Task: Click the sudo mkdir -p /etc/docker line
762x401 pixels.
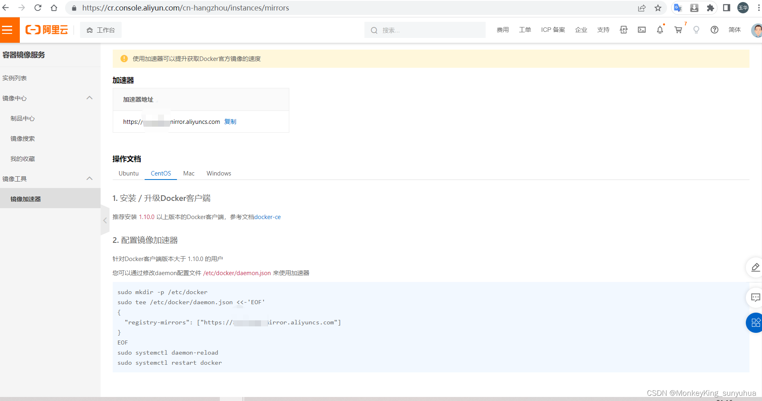Action: (162, 292)
